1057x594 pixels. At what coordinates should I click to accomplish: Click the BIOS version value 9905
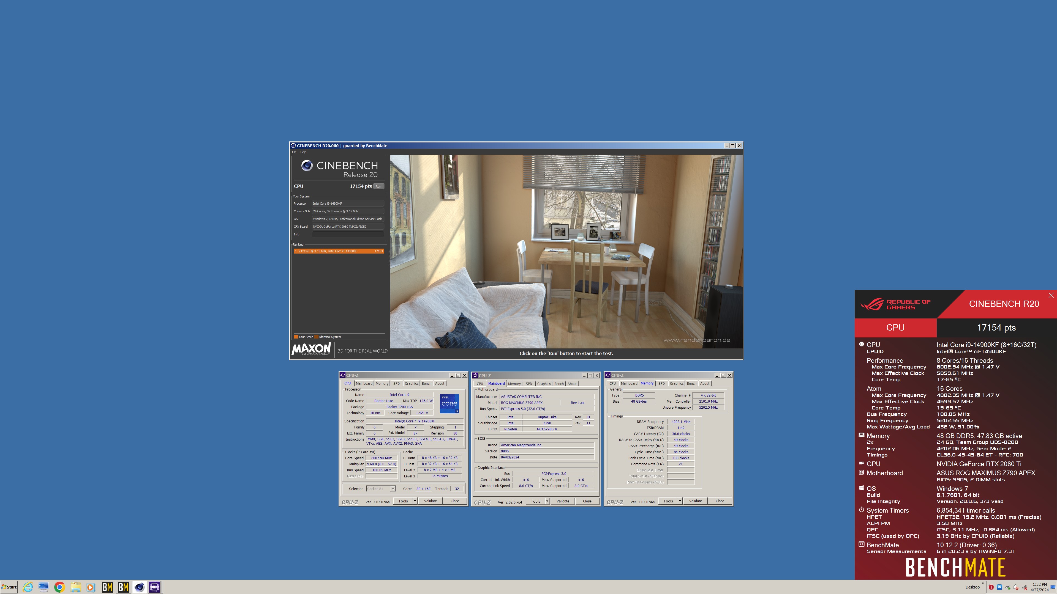pyautogui.click(x=547, y=451)
